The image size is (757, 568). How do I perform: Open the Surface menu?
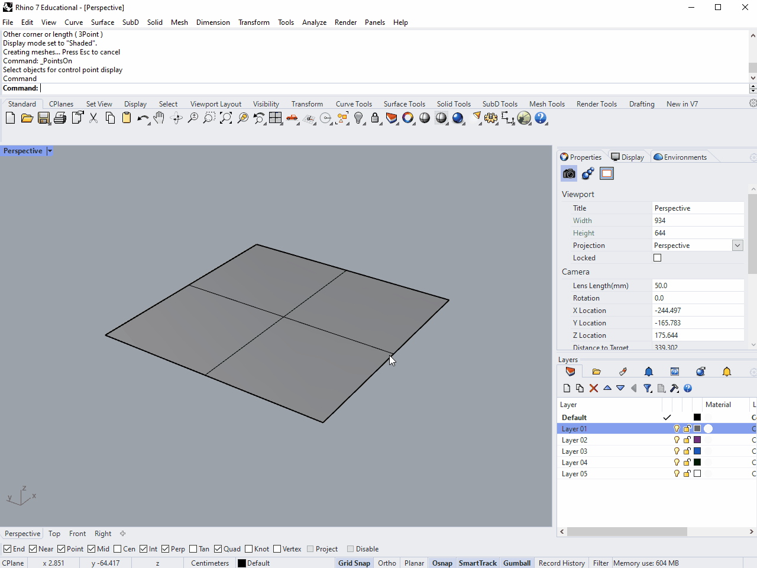point(102,22)
